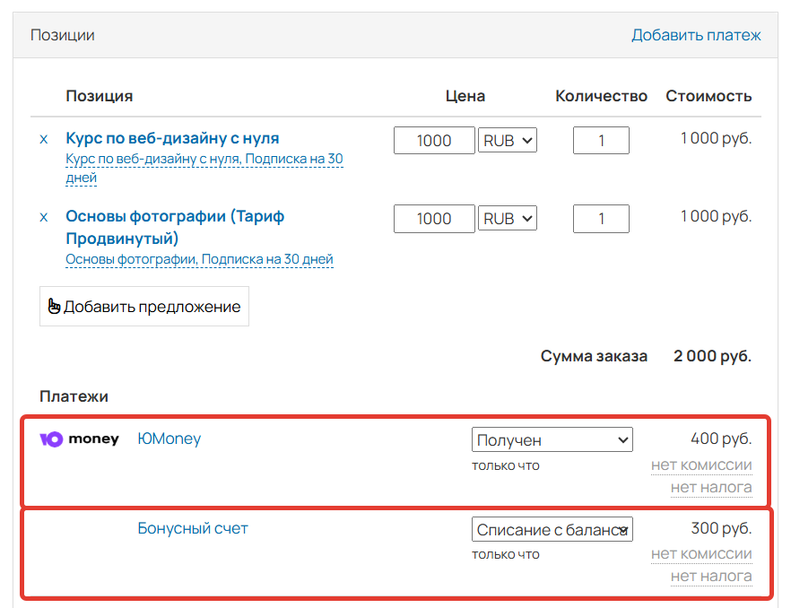Open the Добавить платеж link
This screenshot has width=791, height=608.
(x=696, y=35)
